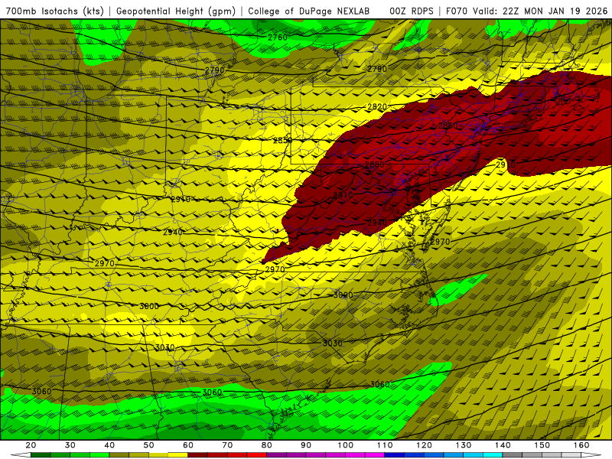Screen dimensions: 612x459
Task: Click the '00Z RDPS' model run label
Action: 412,11
